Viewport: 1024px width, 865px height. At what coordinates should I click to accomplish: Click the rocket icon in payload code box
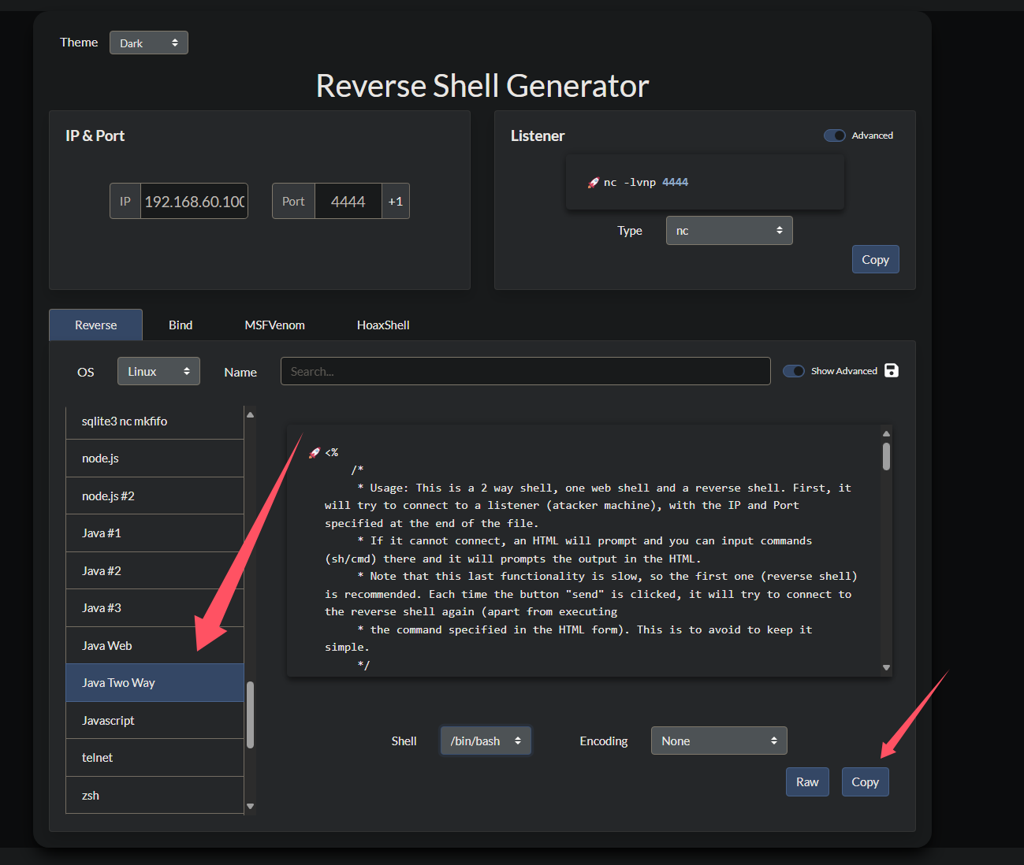pyautogui.click(x=315, y=453)
